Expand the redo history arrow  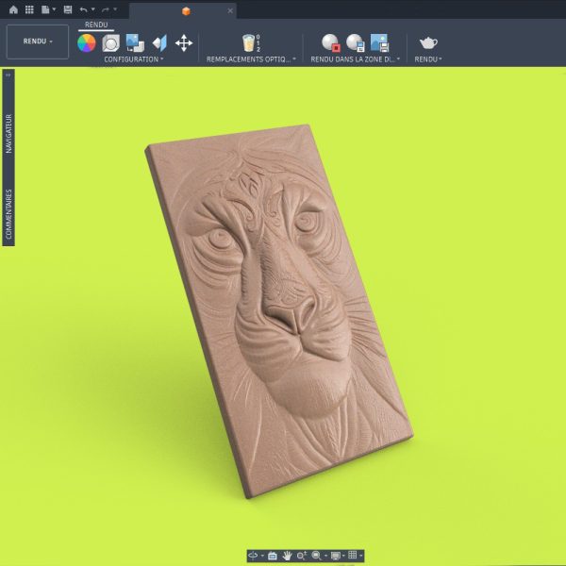[115, 9]
